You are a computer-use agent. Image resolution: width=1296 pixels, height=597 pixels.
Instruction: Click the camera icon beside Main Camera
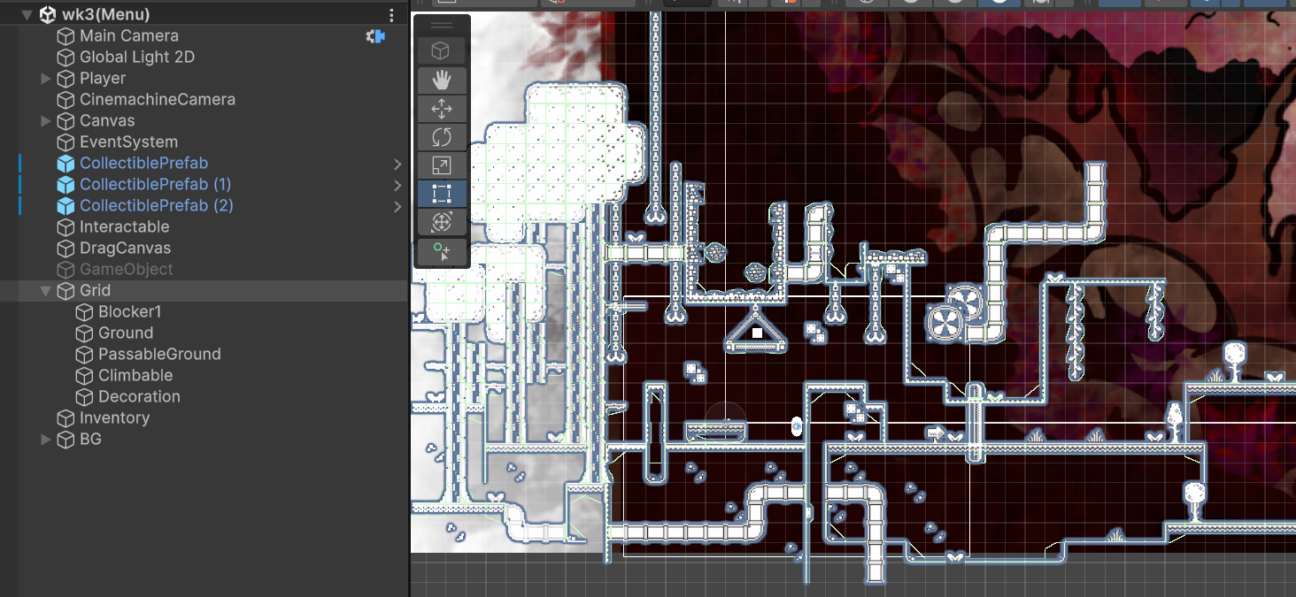(x=376, y=36)
